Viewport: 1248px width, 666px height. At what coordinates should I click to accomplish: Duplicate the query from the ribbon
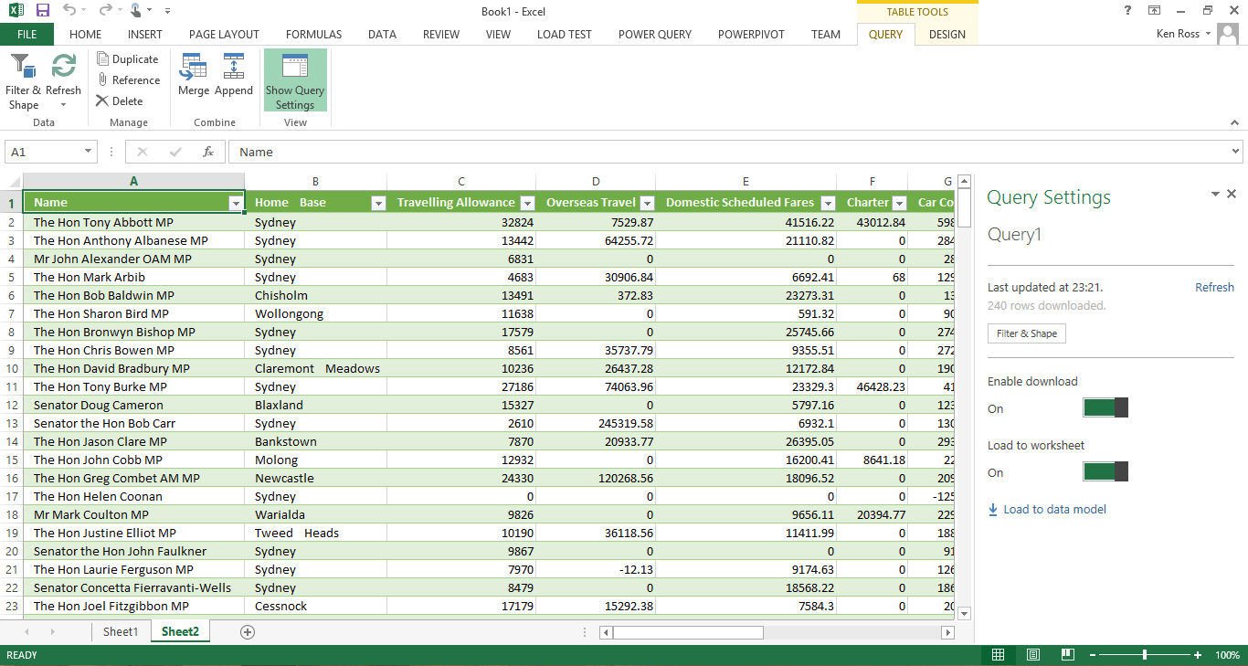[127, 59]
